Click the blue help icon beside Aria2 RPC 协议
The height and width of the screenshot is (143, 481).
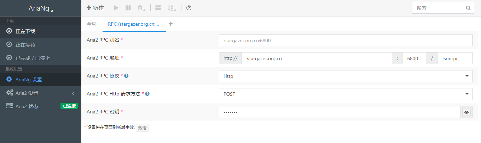pos(126,76)
